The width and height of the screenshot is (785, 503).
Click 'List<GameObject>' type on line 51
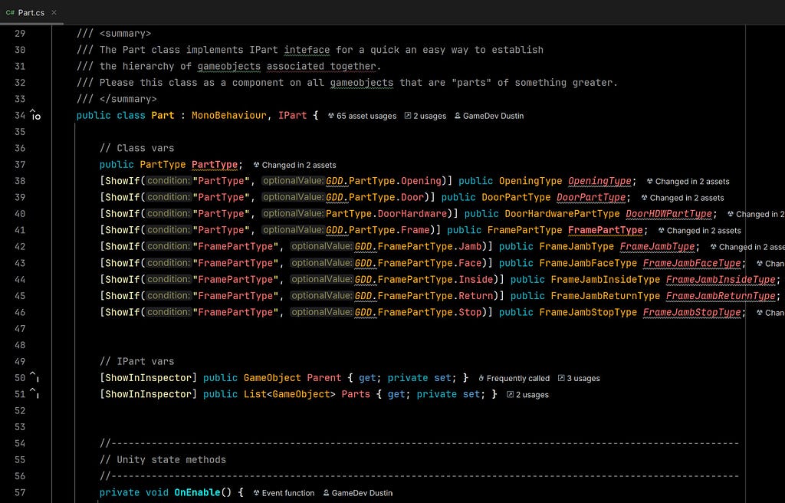tap(289, 394)
